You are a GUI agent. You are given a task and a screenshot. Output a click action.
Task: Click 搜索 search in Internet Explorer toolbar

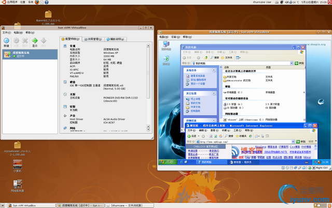[x=229, y=136]
